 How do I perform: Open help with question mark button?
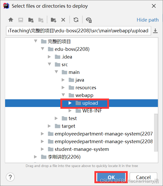10,177
